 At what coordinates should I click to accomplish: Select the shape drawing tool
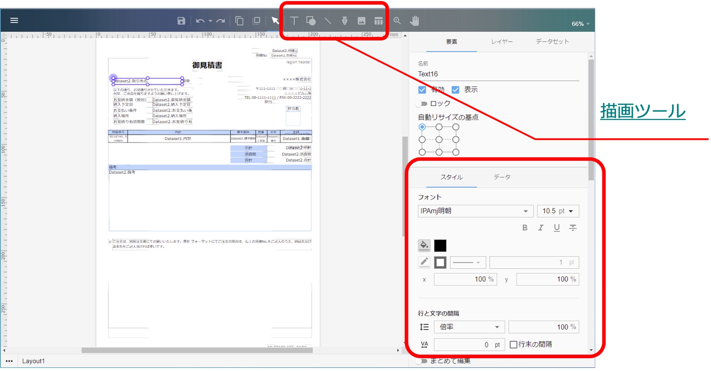[x=311, y=21]
